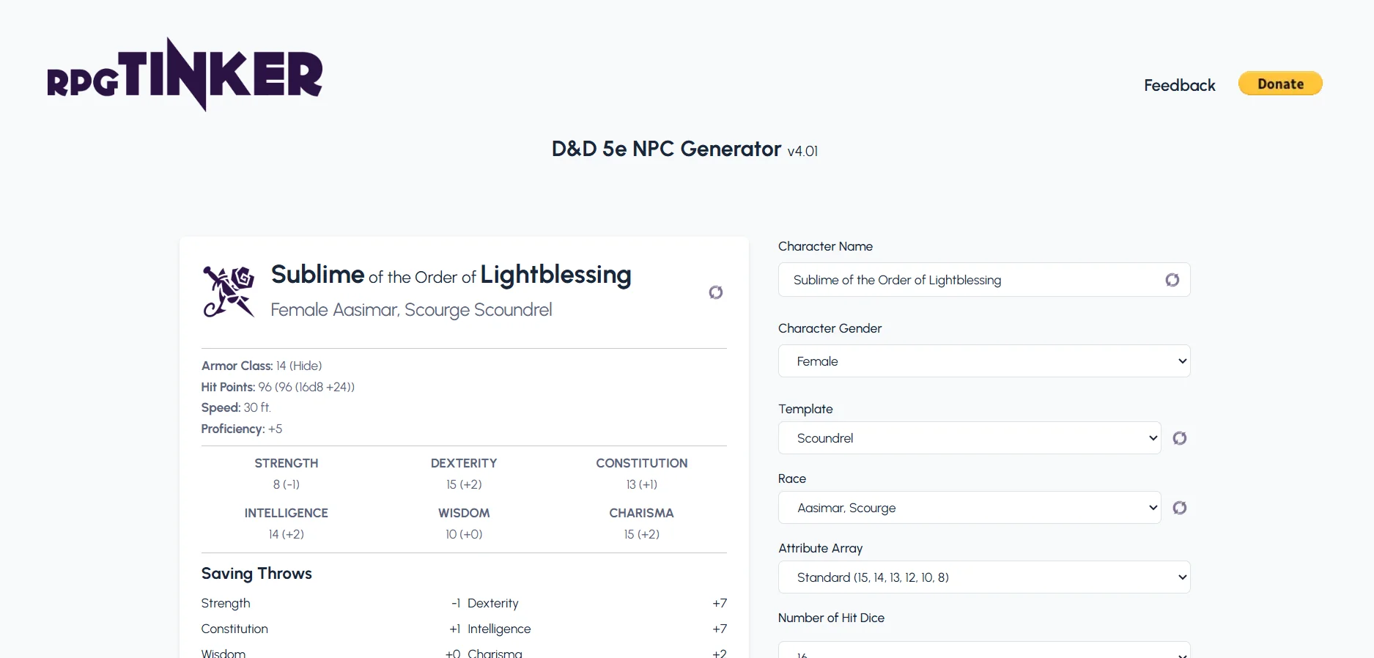Click the NPC name heading on the stat card
The width and height of the screenshot is (1374, 658).
pyautogui.click(x=451, y=275)
